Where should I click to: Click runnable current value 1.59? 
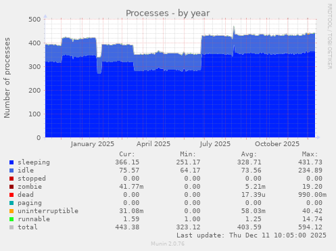pyautogui.click(x=131, y=219)
